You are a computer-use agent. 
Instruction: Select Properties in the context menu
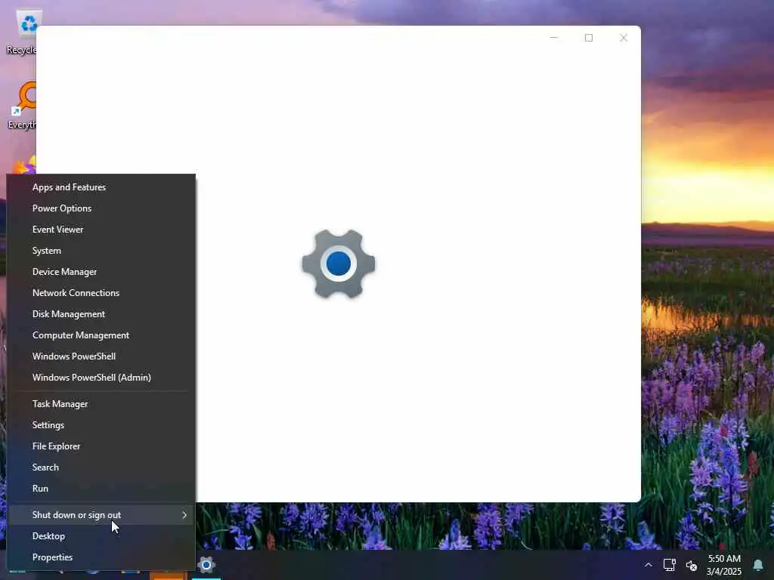pyautogui.click(x=101, y=557)
